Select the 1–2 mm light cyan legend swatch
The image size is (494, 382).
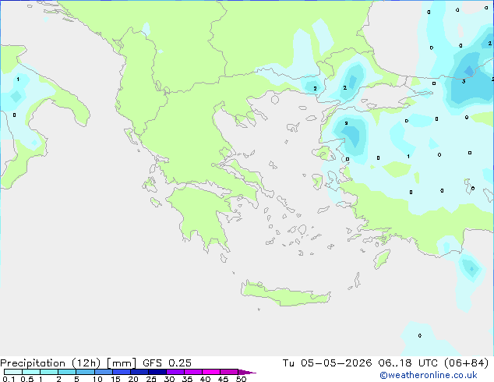pos(49,372)
